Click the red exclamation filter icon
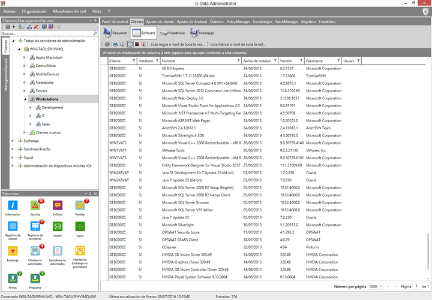The image size is (432, 300). point(143,44)
